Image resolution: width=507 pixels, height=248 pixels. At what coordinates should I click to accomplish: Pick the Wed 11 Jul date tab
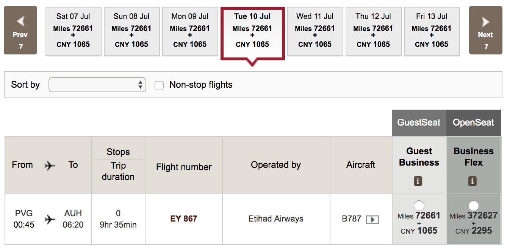[x=315, y=31]
